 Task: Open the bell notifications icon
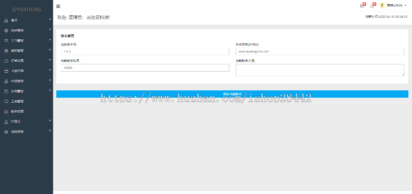tap(372, 6)
